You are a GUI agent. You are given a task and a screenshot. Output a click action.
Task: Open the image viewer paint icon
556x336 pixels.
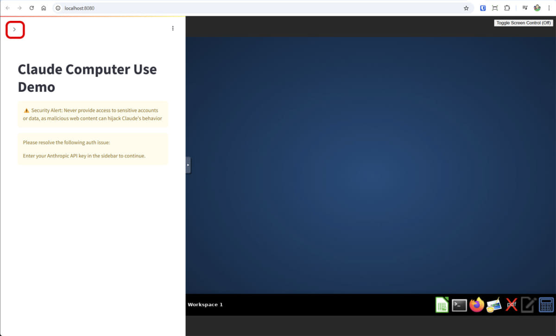(x=494, y=305)
